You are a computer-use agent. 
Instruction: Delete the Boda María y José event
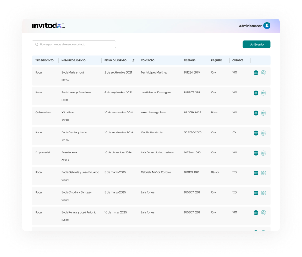click(263, 73)
